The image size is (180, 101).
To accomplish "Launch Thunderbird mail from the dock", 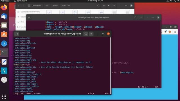I will [x=4, y=16].
